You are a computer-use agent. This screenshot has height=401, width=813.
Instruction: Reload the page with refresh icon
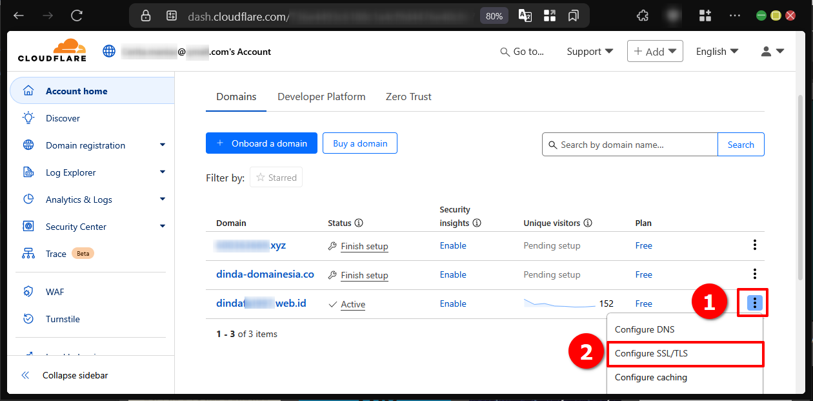tap(77, 15)
